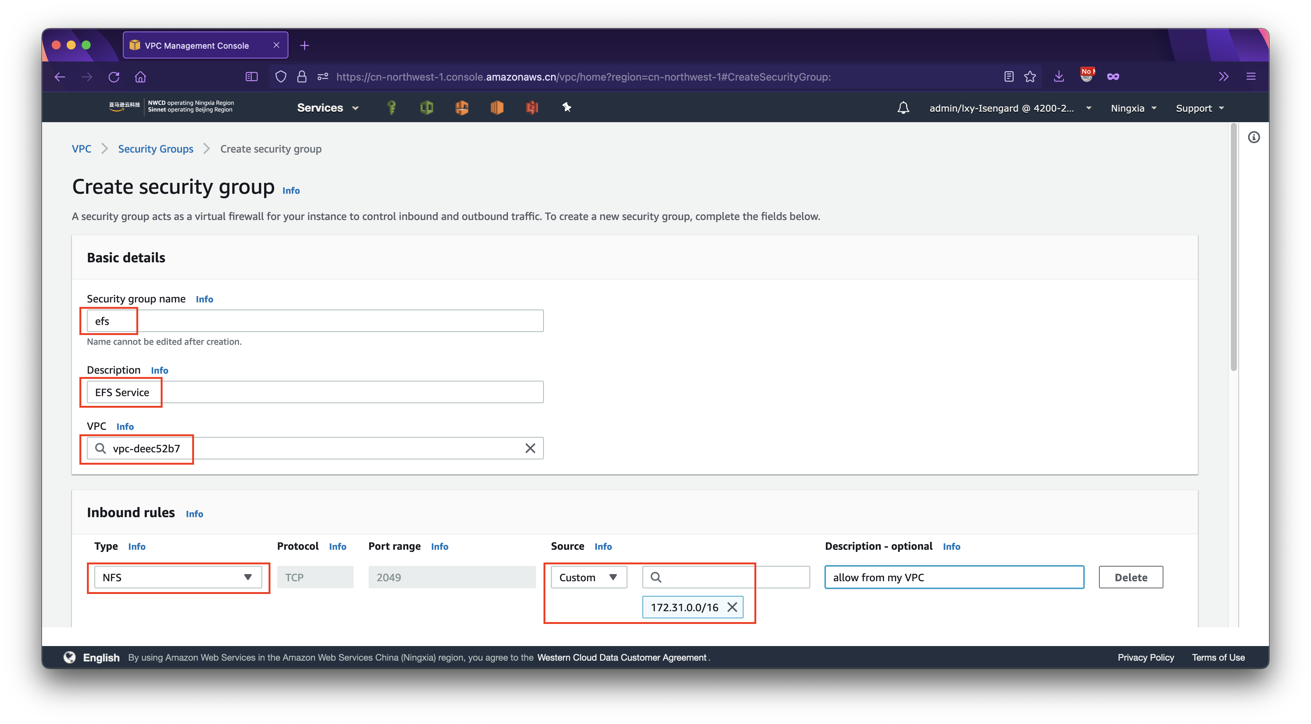Click the EFS Service description field

click(x=315, y=392)
